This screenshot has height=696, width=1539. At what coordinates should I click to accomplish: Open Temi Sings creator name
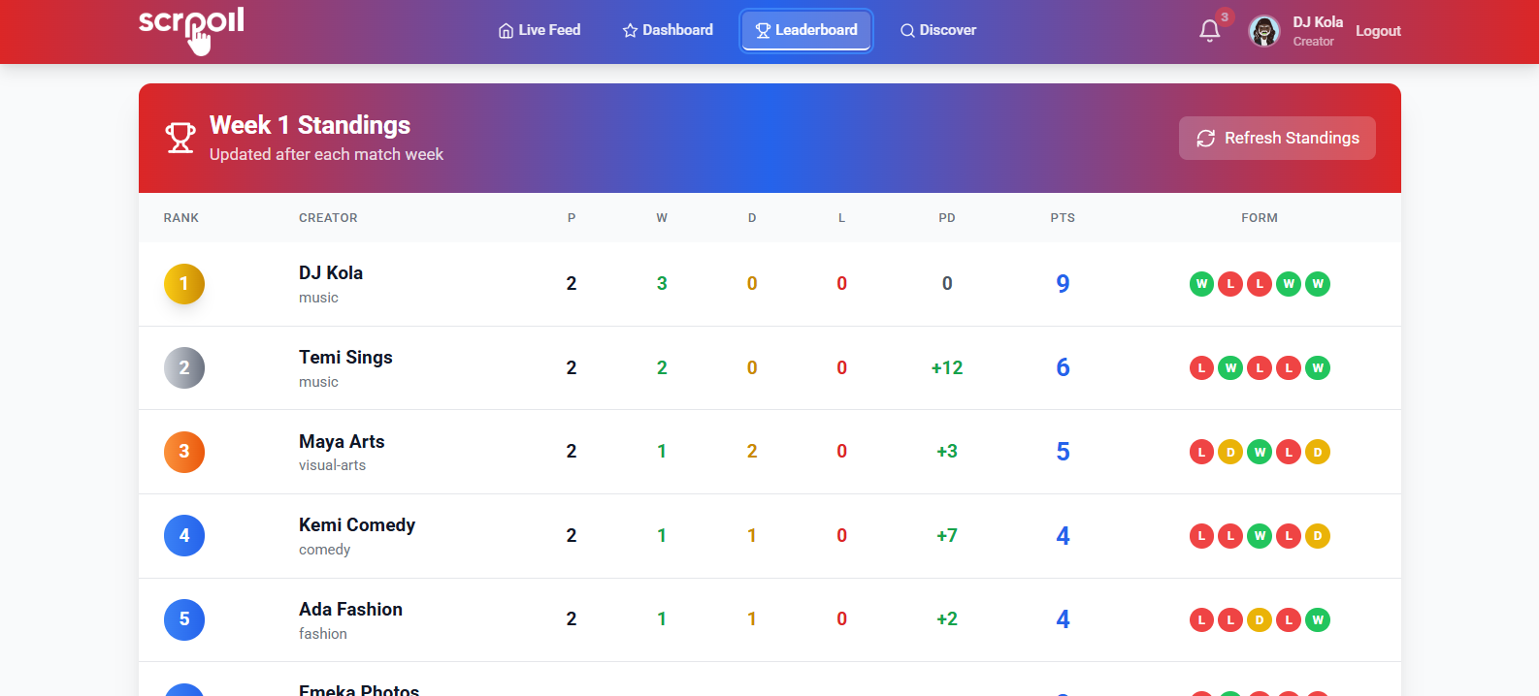click(345, 358)
